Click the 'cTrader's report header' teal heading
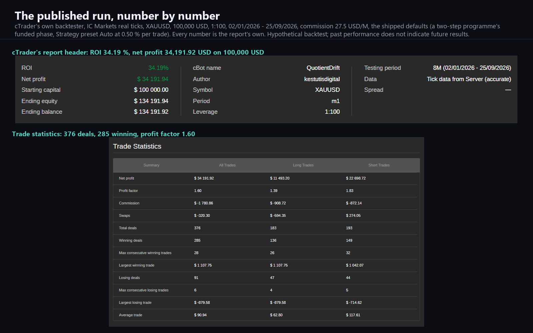This screenshot has height=333, width=533. point(138,52)
